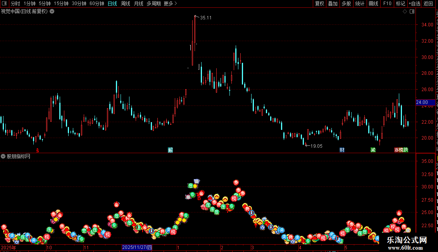Click the 减 reduction marker
438x252 pixels.
coord(373,150)
